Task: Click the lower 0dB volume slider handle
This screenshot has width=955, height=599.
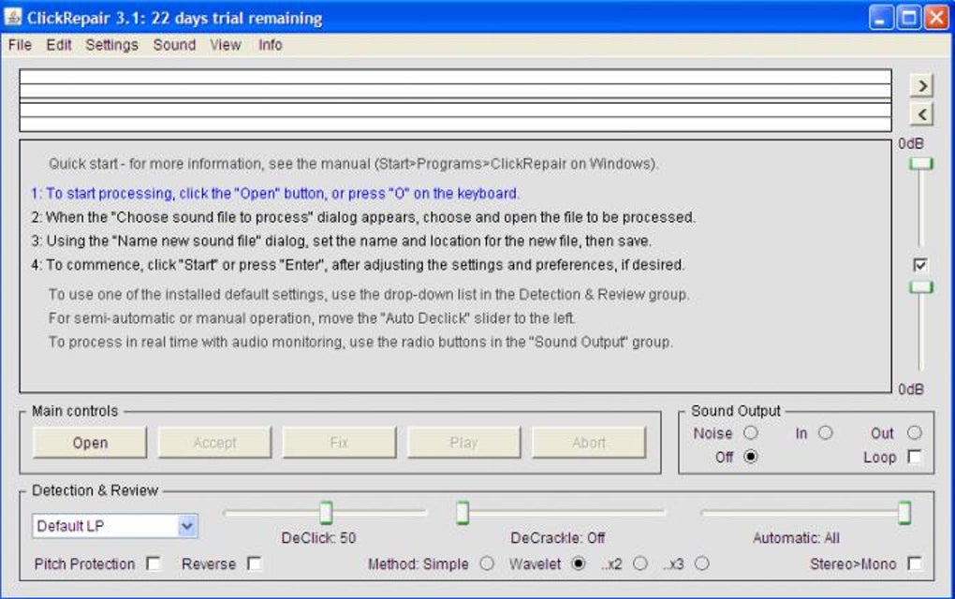Action: click(x=921, y=287)
